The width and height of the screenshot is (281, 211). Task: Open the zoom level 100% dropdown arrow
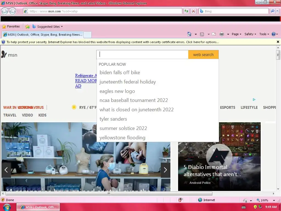click(274, 200)
